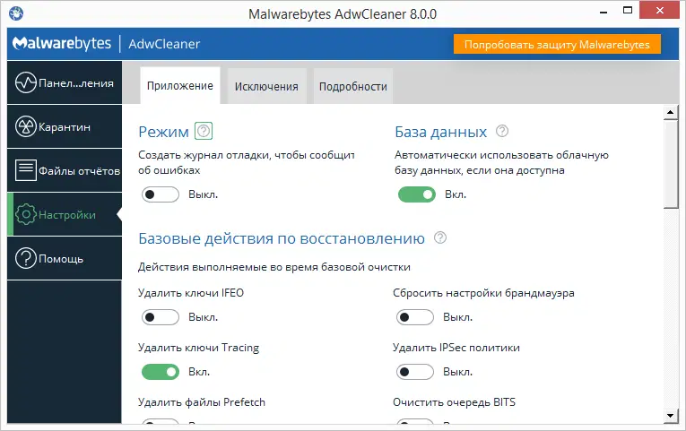Screen dimensions: 686x431
Task: Click the Malwarebytes logo in header
Action: click(x=62, y=43)
